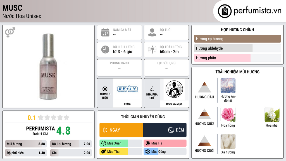This screenshot has height=161, width=286.
Task: Click the sun icon for Mùa Hạ
Action: coord(148,143)
